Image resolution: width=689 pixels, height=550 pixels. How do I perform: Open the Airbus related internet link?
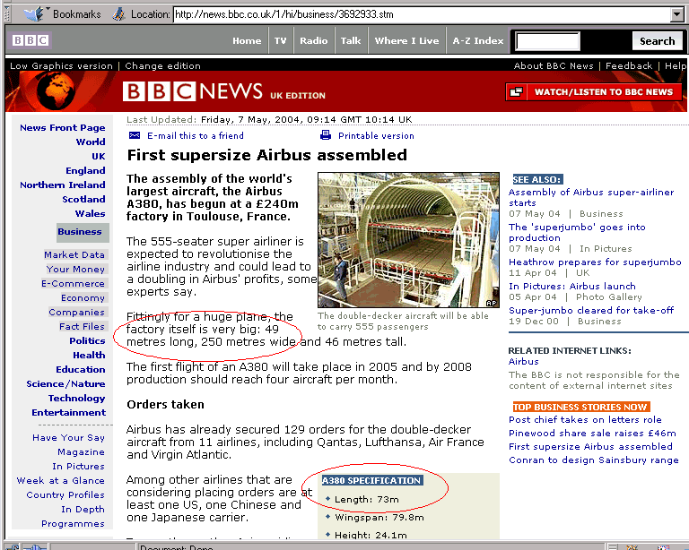point(523,362)
